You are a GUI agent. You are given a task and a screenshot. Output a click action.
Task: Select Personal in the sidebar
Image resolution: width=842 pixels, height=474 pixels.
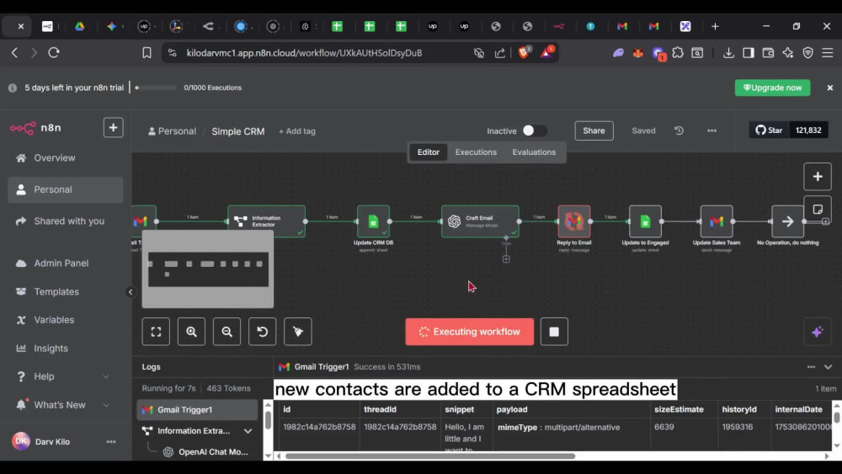pyautogui.click(x=66, y=189)
